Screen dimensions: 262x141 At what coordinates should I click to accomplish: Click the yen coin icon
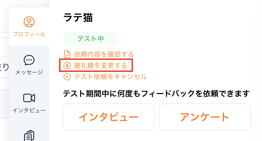coord(67,66)
